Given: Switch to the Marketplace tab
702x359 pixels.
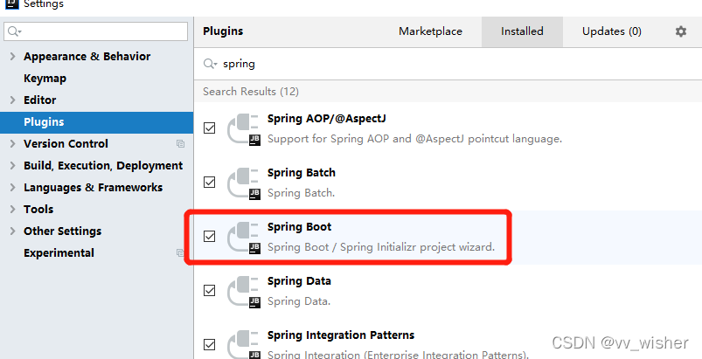Looking at the screenshot, I should (430, 31).
